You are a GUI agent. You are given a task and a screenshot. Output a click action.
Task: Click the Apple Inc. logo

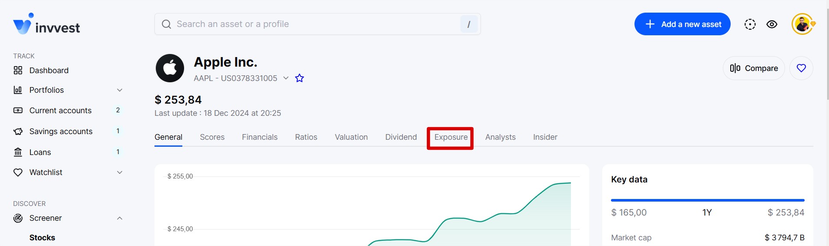pyautogui.click(x=170, y=68)
